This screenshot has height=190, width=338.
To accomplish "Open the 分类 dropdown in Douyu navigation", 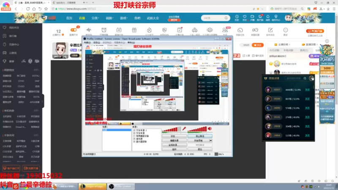I will pyautogui.click(x=95, y=18).
